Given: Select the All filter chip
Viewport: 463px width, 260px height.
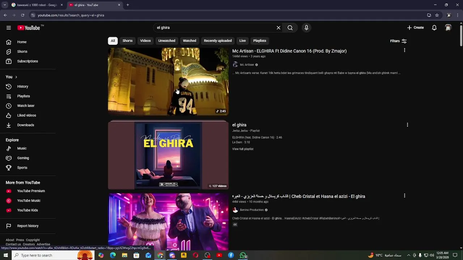Looking at the screenshot, I should pos(113,41).
